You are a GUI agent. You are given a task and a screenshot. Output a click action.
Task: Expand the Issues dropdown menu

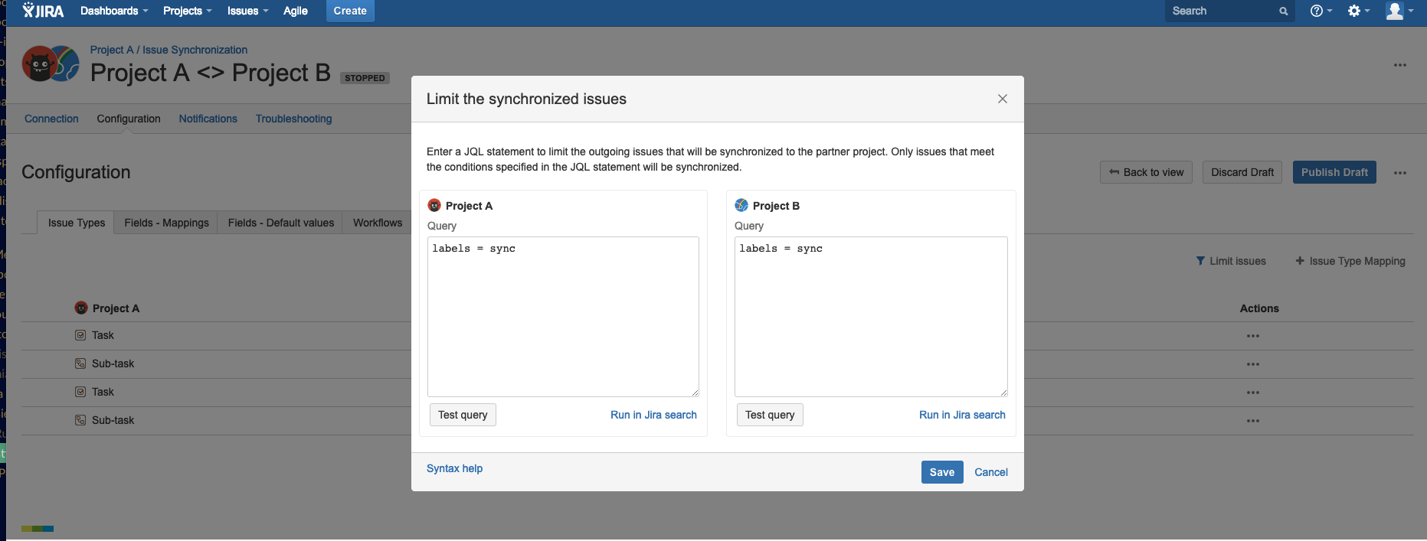[247, 11]
